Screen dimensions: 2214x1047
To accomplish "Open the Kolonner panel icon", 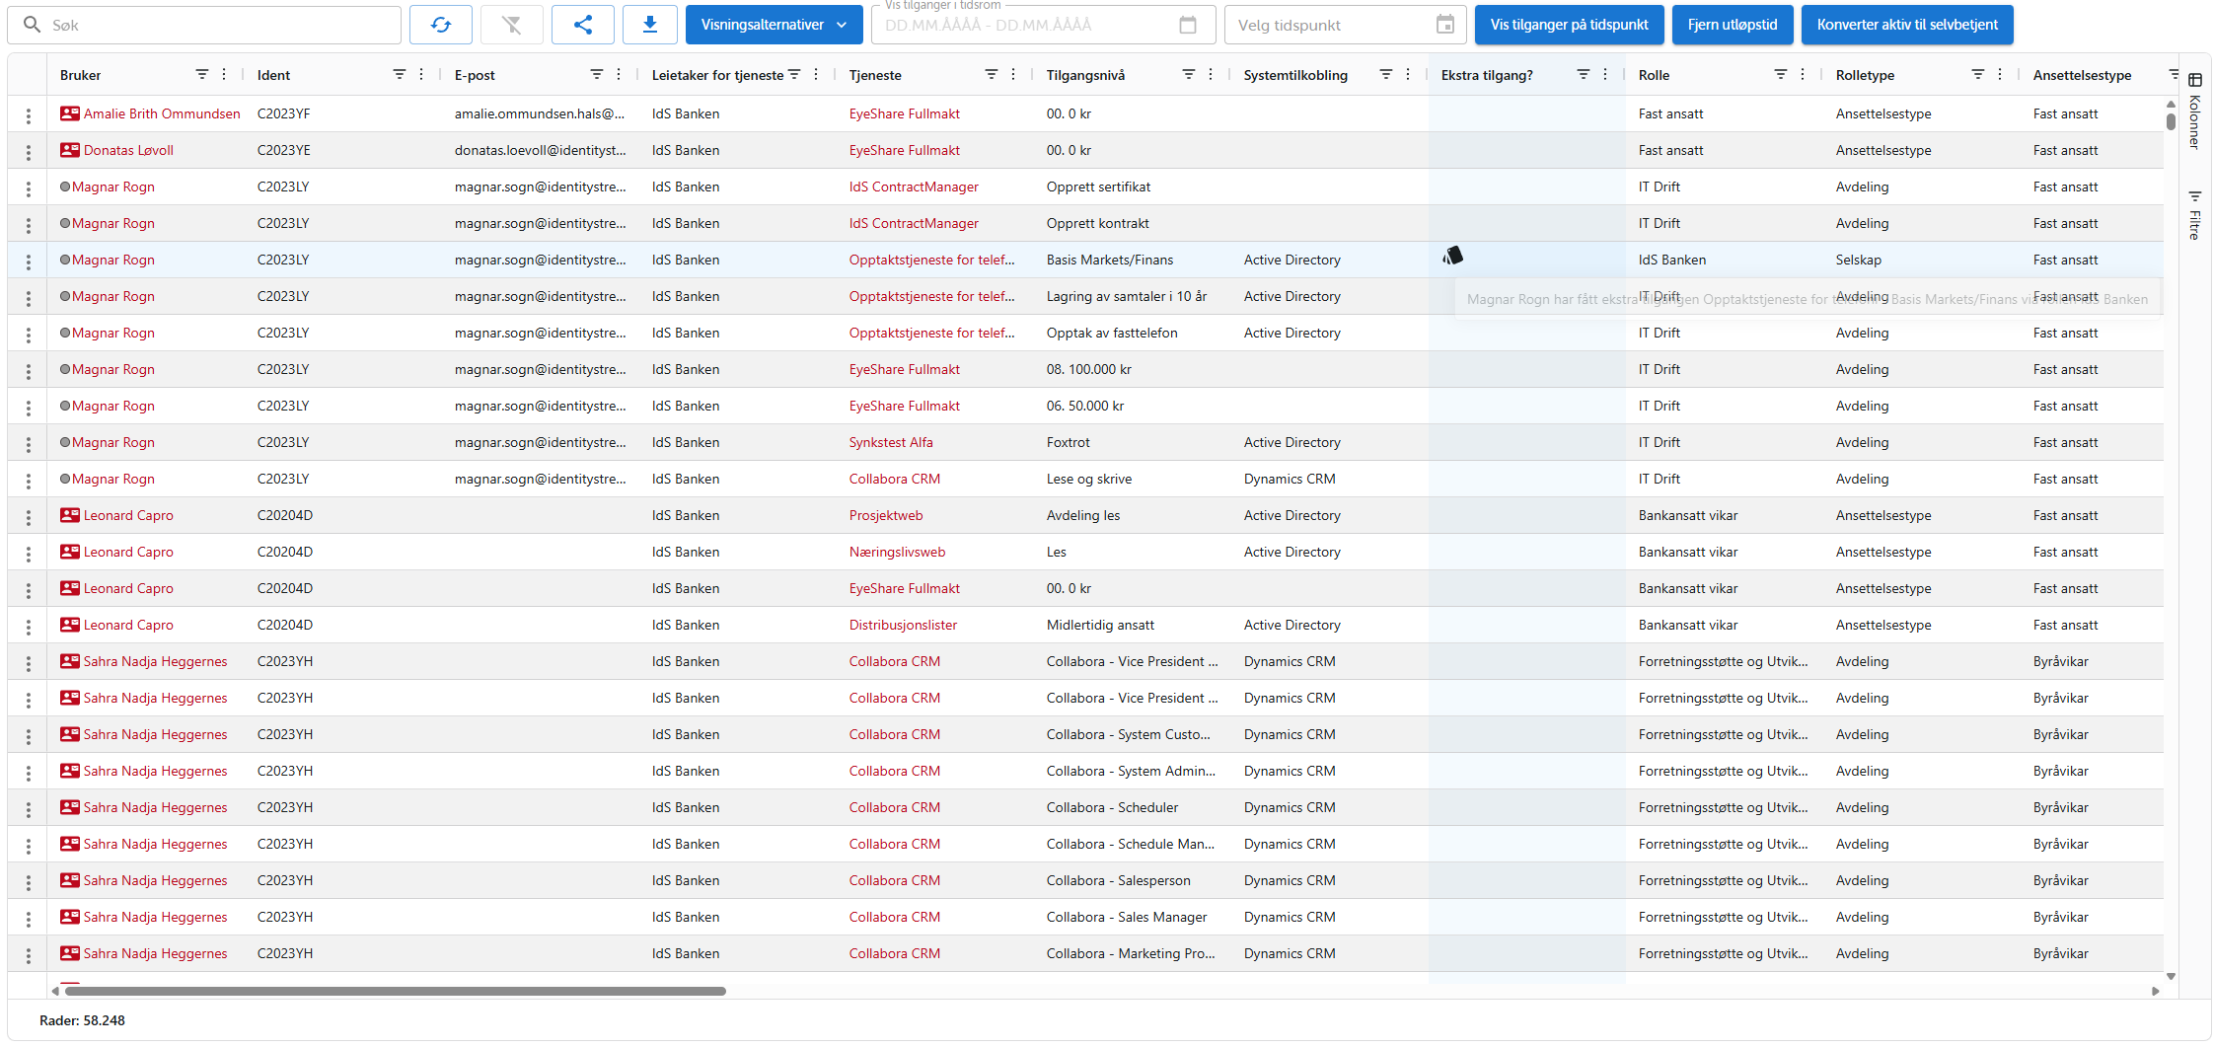I will tap(2193, 79).
